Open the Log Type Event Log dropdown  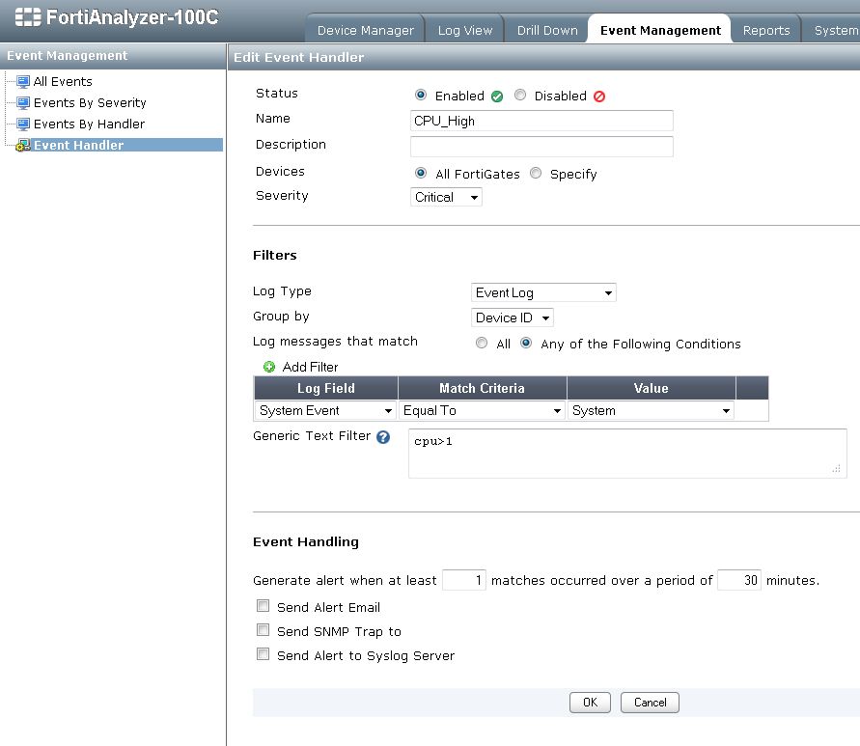click(543, 292)
